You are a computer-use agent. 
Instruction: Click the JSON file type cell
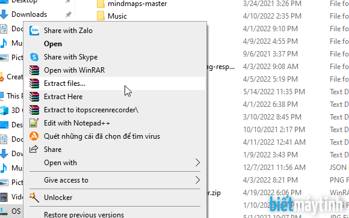pyautogui.click(x=339, y=168)
